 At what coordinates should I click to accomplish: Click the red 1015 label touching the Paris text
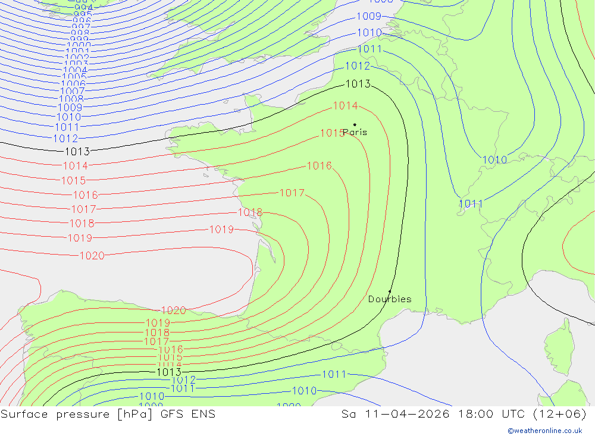[332, 133]
